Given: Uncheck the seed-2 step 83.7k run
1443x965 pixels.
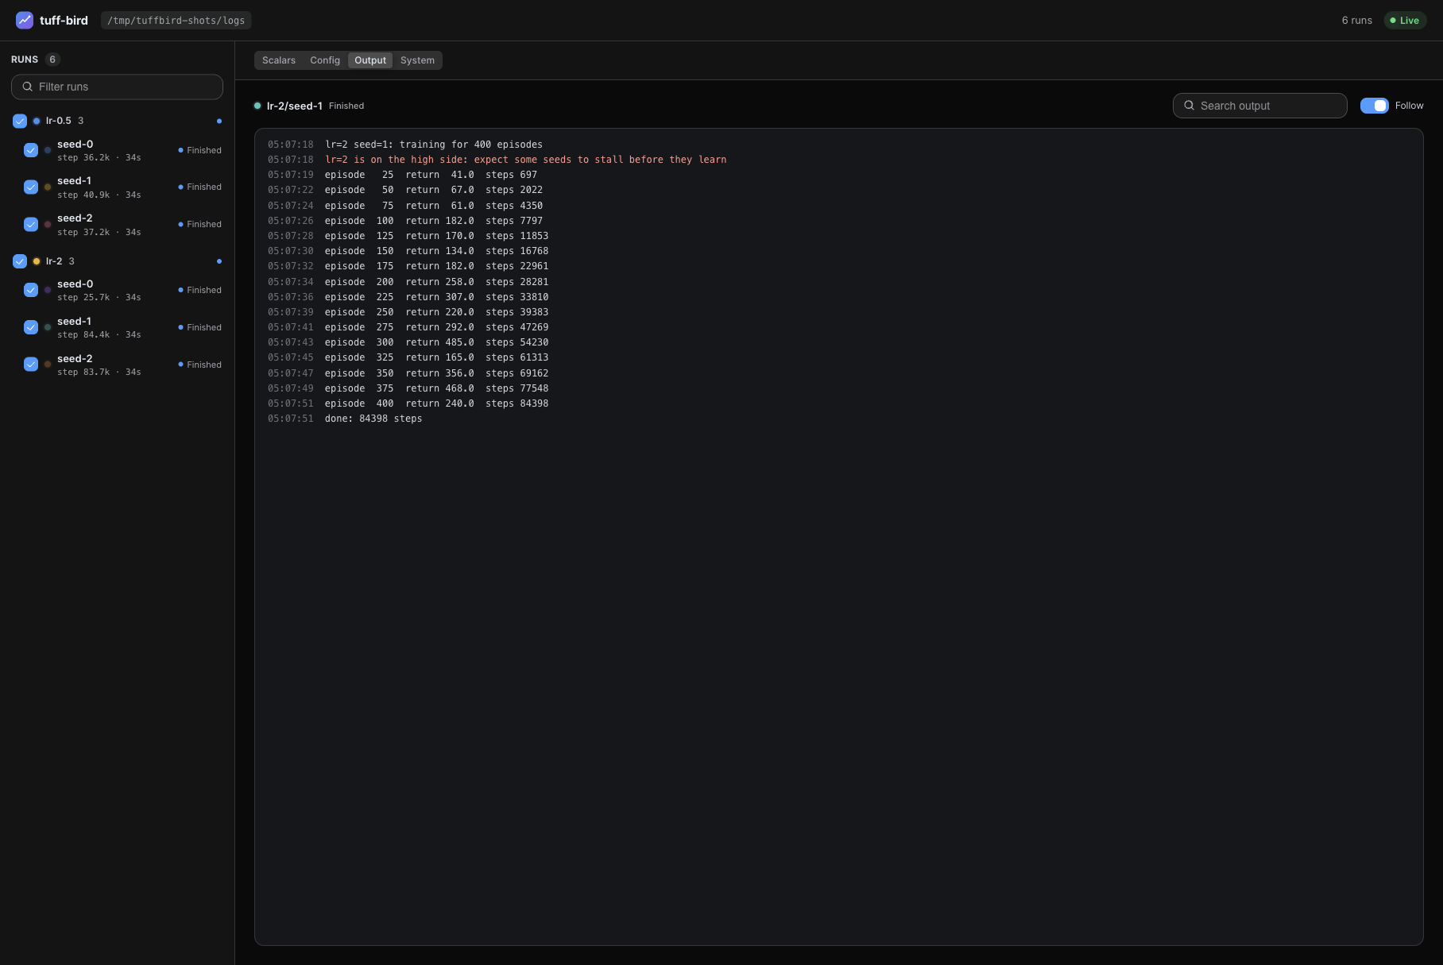Looking at the screenshot, I should (x=31, y=365).
